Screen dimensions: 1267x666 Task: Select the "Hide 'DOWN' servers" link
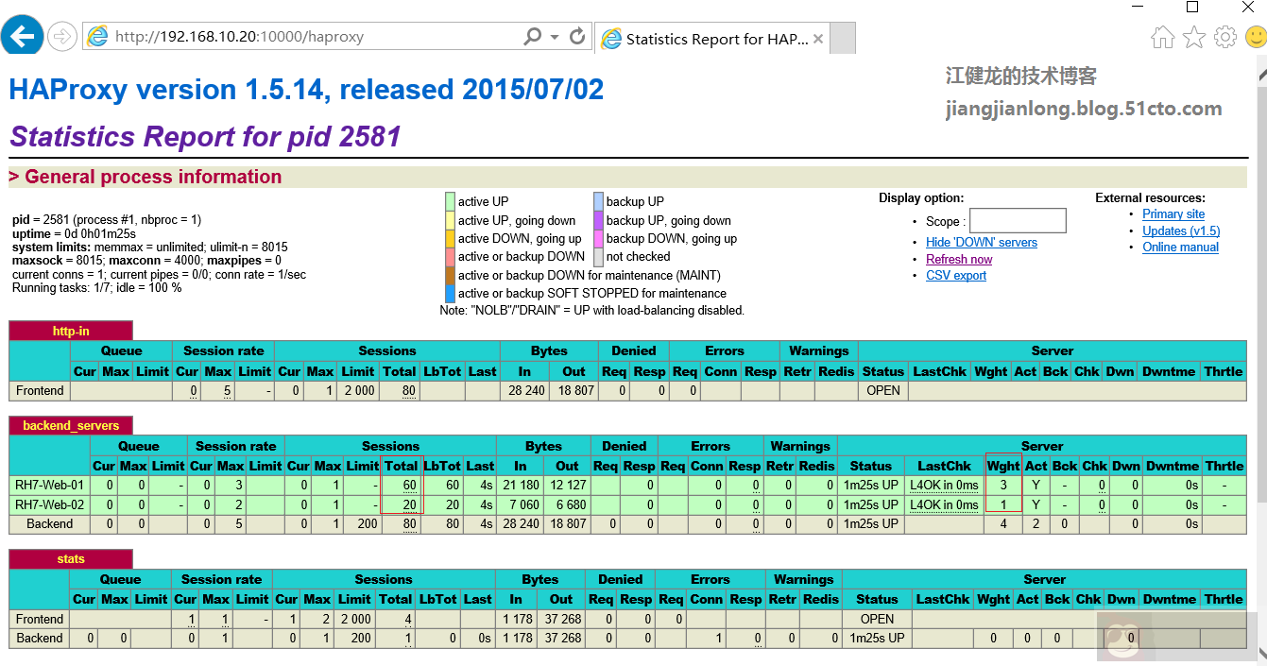982,242
